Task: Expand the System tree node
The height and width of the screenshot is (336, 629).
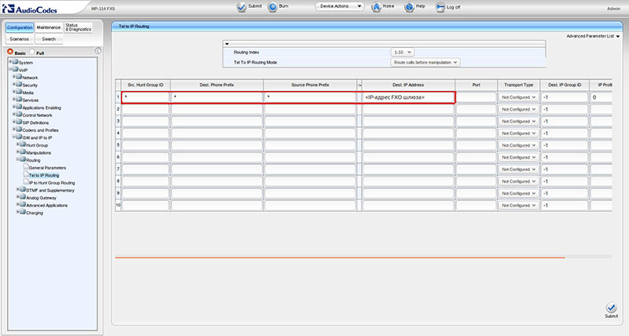Action: pyautogui.click(x=11, y=62)
